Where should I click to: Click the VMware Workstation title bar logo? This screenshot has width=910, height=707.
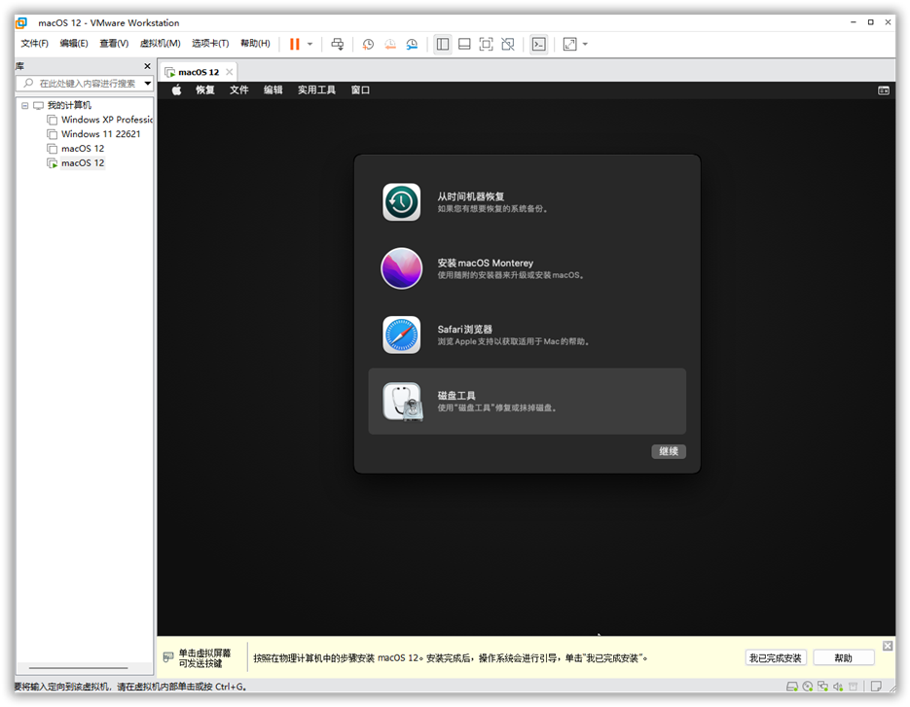point(21,22)
